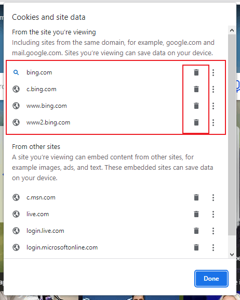Delete c.msn.com site data
The image size is (240, 300).
(x=196, y=197)
